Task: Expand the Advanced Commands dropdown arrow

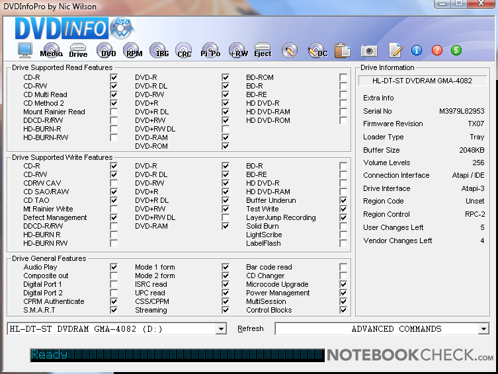Action: (x=483, y=328)
